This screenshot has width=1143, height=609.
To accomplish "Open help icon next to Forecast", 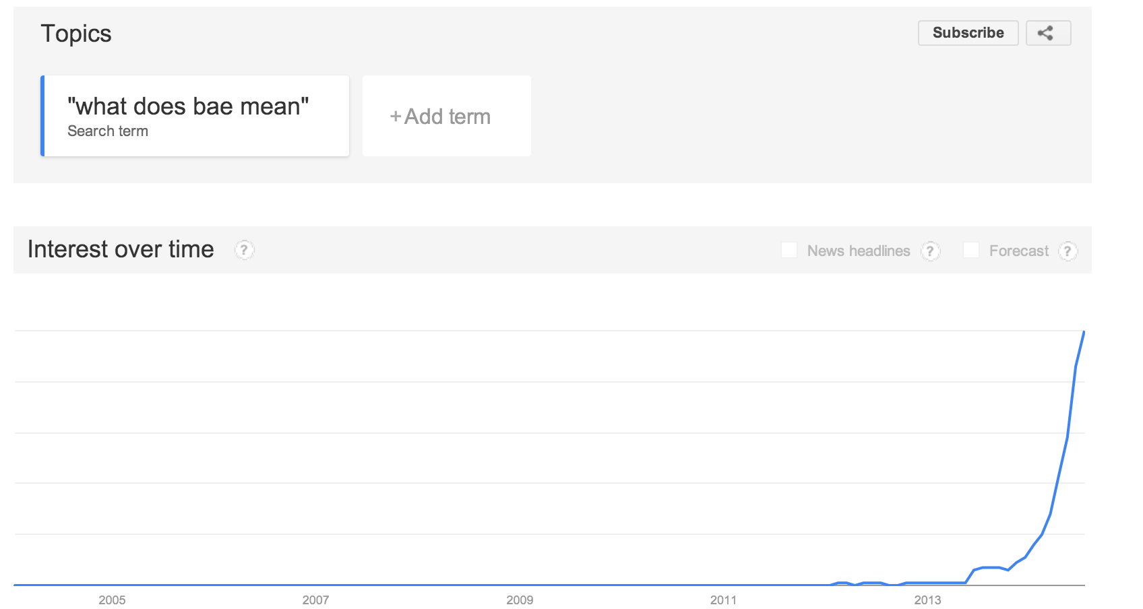I will tap(1068, 251).
